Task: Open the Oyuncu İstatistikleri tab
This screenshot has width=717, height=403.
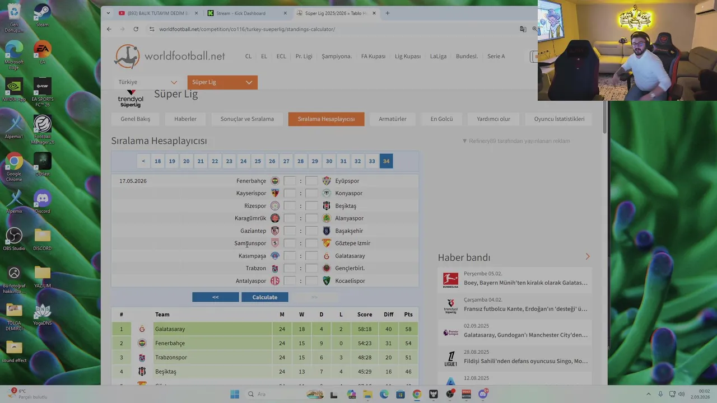Action: click(559, 119)
